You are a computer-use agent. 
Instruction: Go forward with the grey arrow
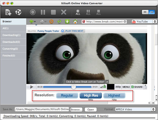click(x=42, y=21)
